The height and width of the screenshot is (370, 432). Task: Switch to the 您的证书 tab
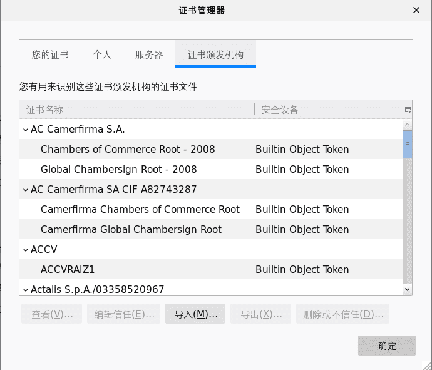pyautogui.click(x=50, y=54)
